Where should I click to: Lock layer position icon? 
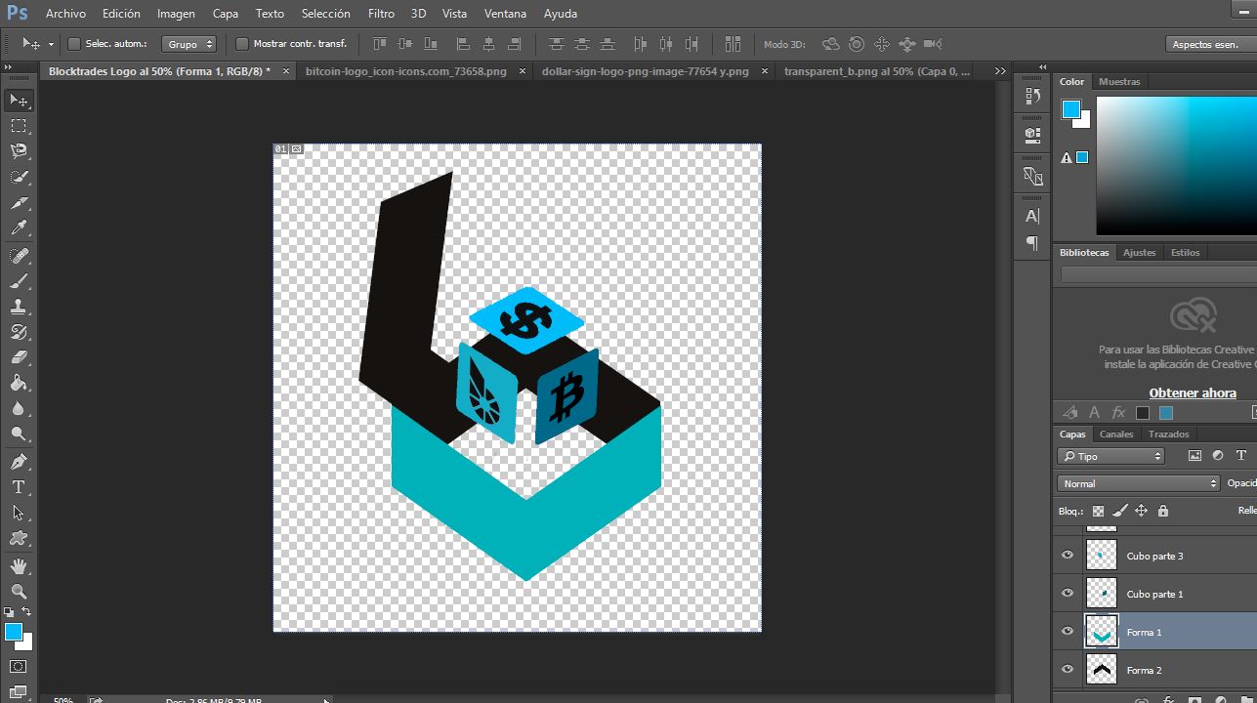tap(1141, 511)
